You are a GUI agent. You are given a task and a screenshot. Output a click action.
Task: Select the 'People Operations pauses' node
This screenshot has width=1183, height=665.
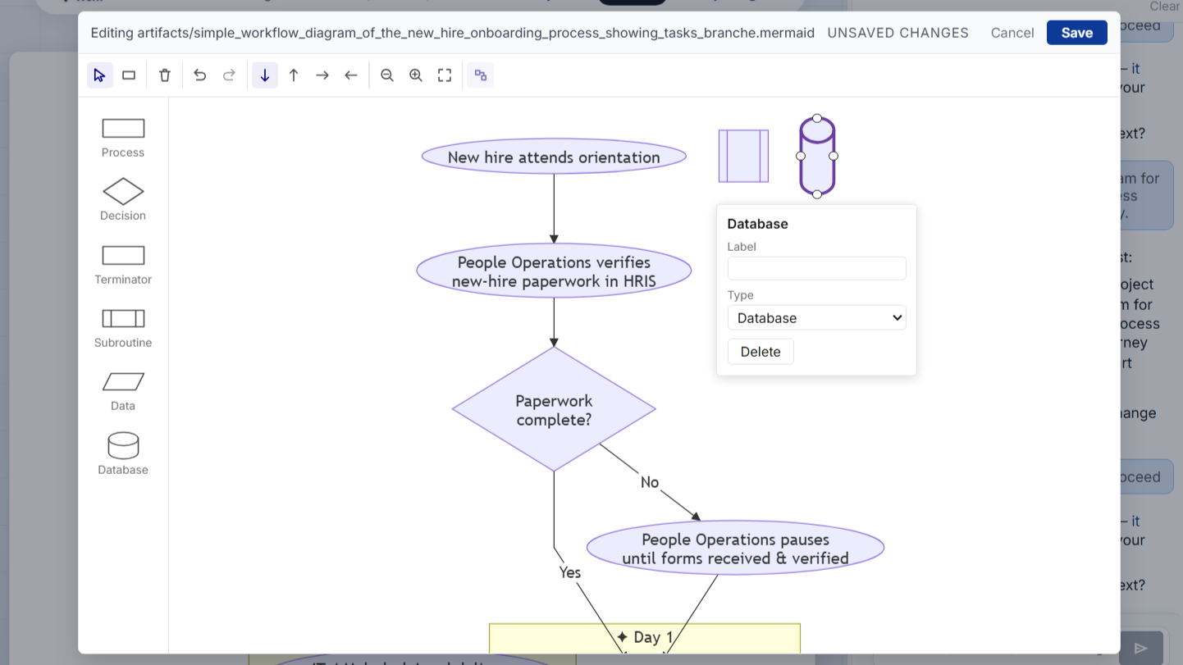point(735,549)
